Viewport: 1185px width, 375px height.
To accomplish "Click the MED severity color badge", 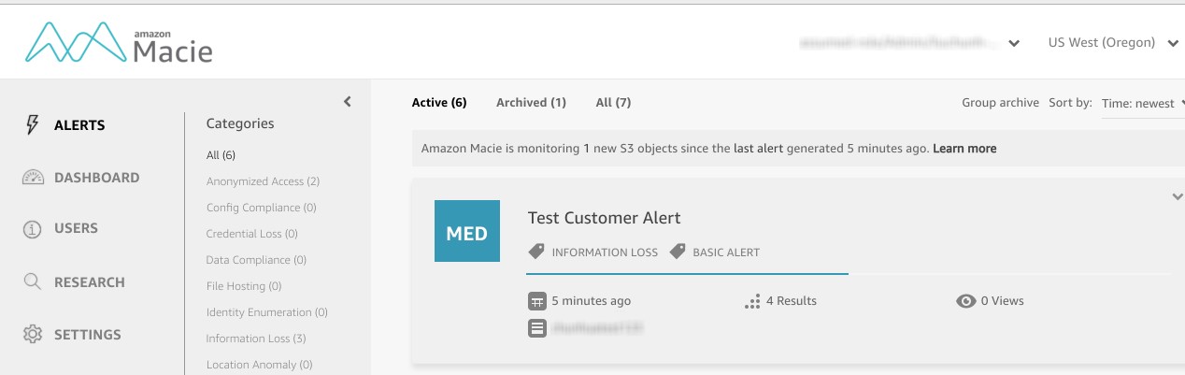I will [x=467, y=231].
